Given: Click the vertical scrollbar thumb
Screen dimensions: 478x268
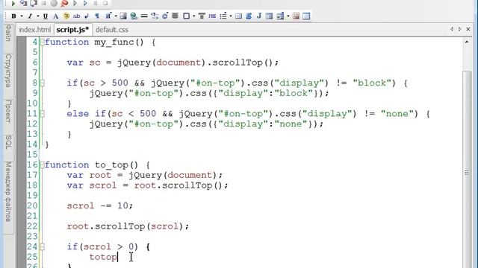Looking at the screenshot, I should pyautogui.click(x=467, y=169).
